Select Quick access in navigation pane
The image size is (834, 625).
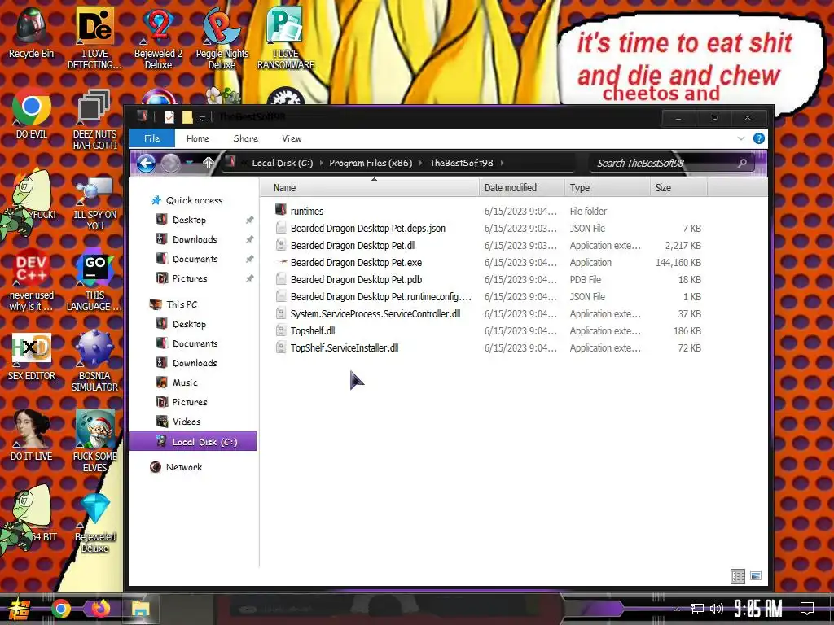coord(194,200)
